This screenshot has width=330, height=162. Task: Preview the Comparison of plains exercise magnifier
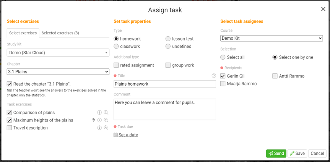point(106,113)
